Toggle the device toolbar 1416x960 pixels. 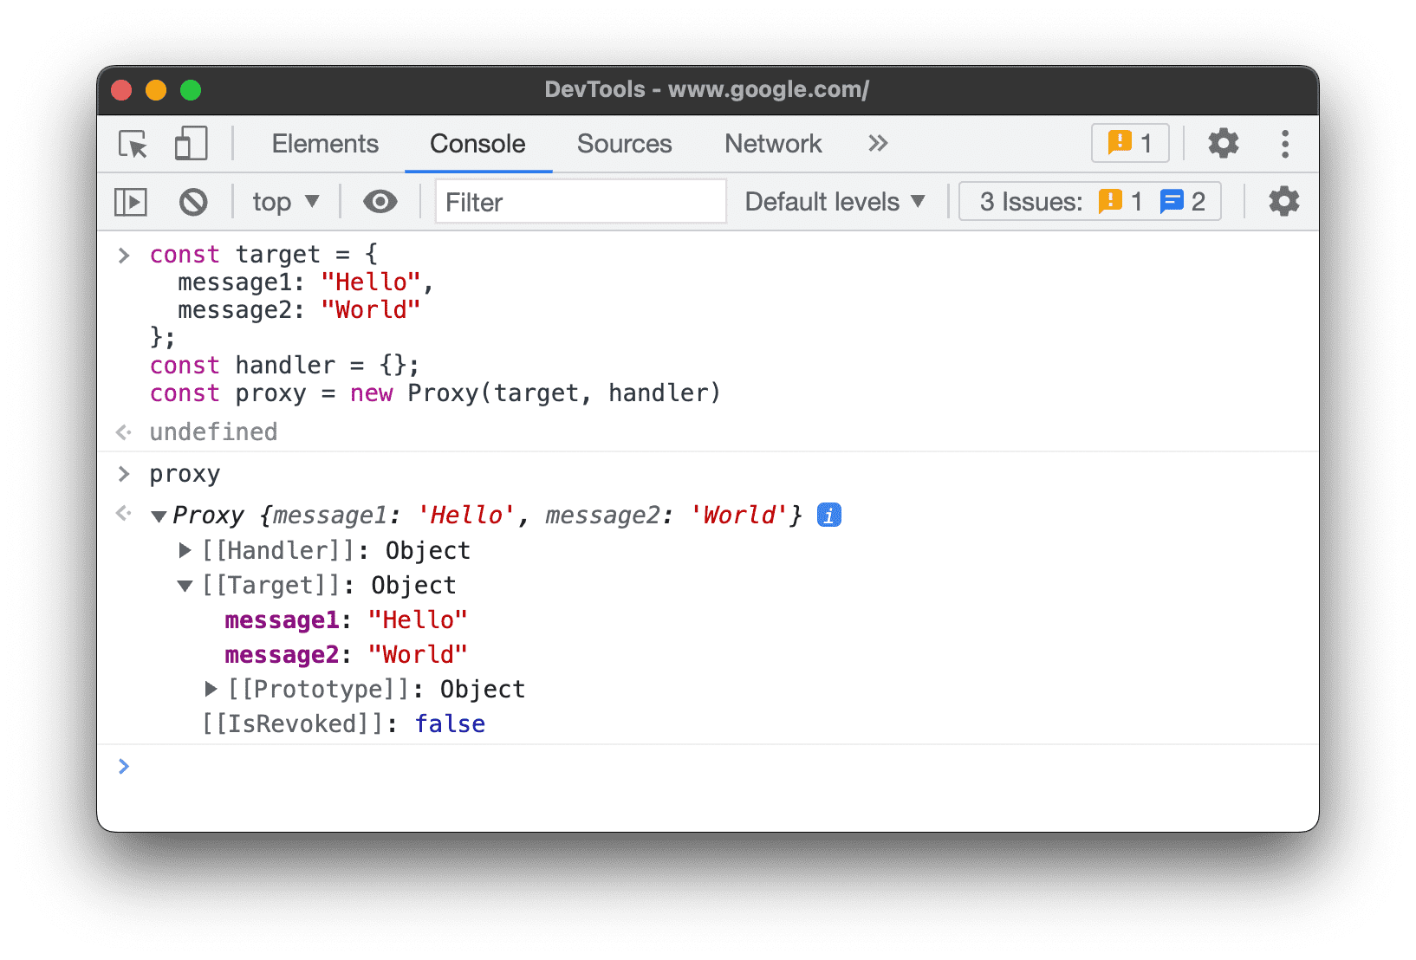coord(191,144)
